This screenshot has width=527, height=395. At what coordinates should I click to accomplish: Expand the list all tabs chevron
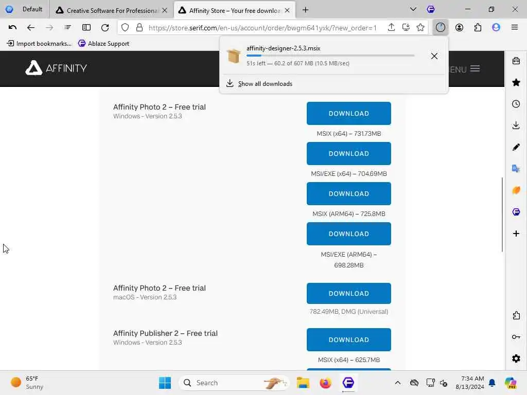413,9
